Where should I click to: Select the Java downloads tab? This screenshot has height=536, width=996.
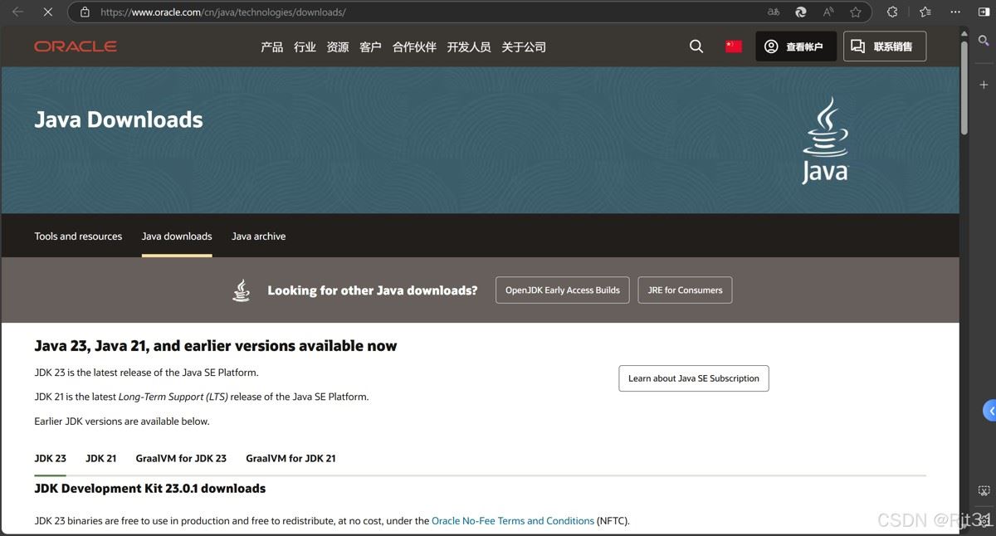coord(177,236)
